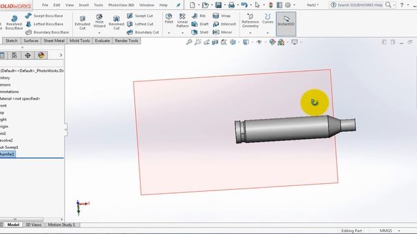Open the Curves tool
Image resolution: width=417 pixels, height=234 pixels.
tap(268, 19)
